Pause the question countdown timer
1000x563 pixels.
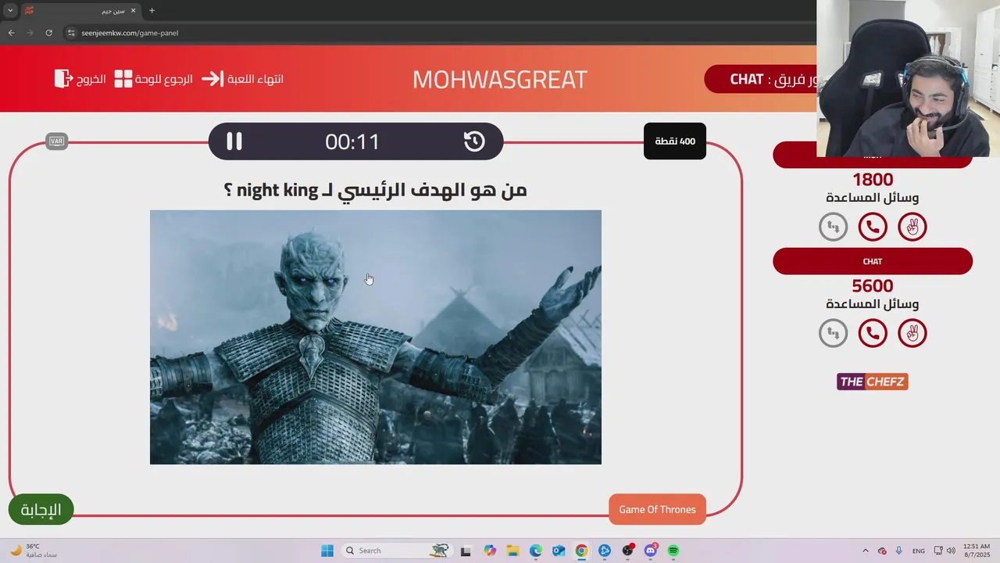pos(234,142)
